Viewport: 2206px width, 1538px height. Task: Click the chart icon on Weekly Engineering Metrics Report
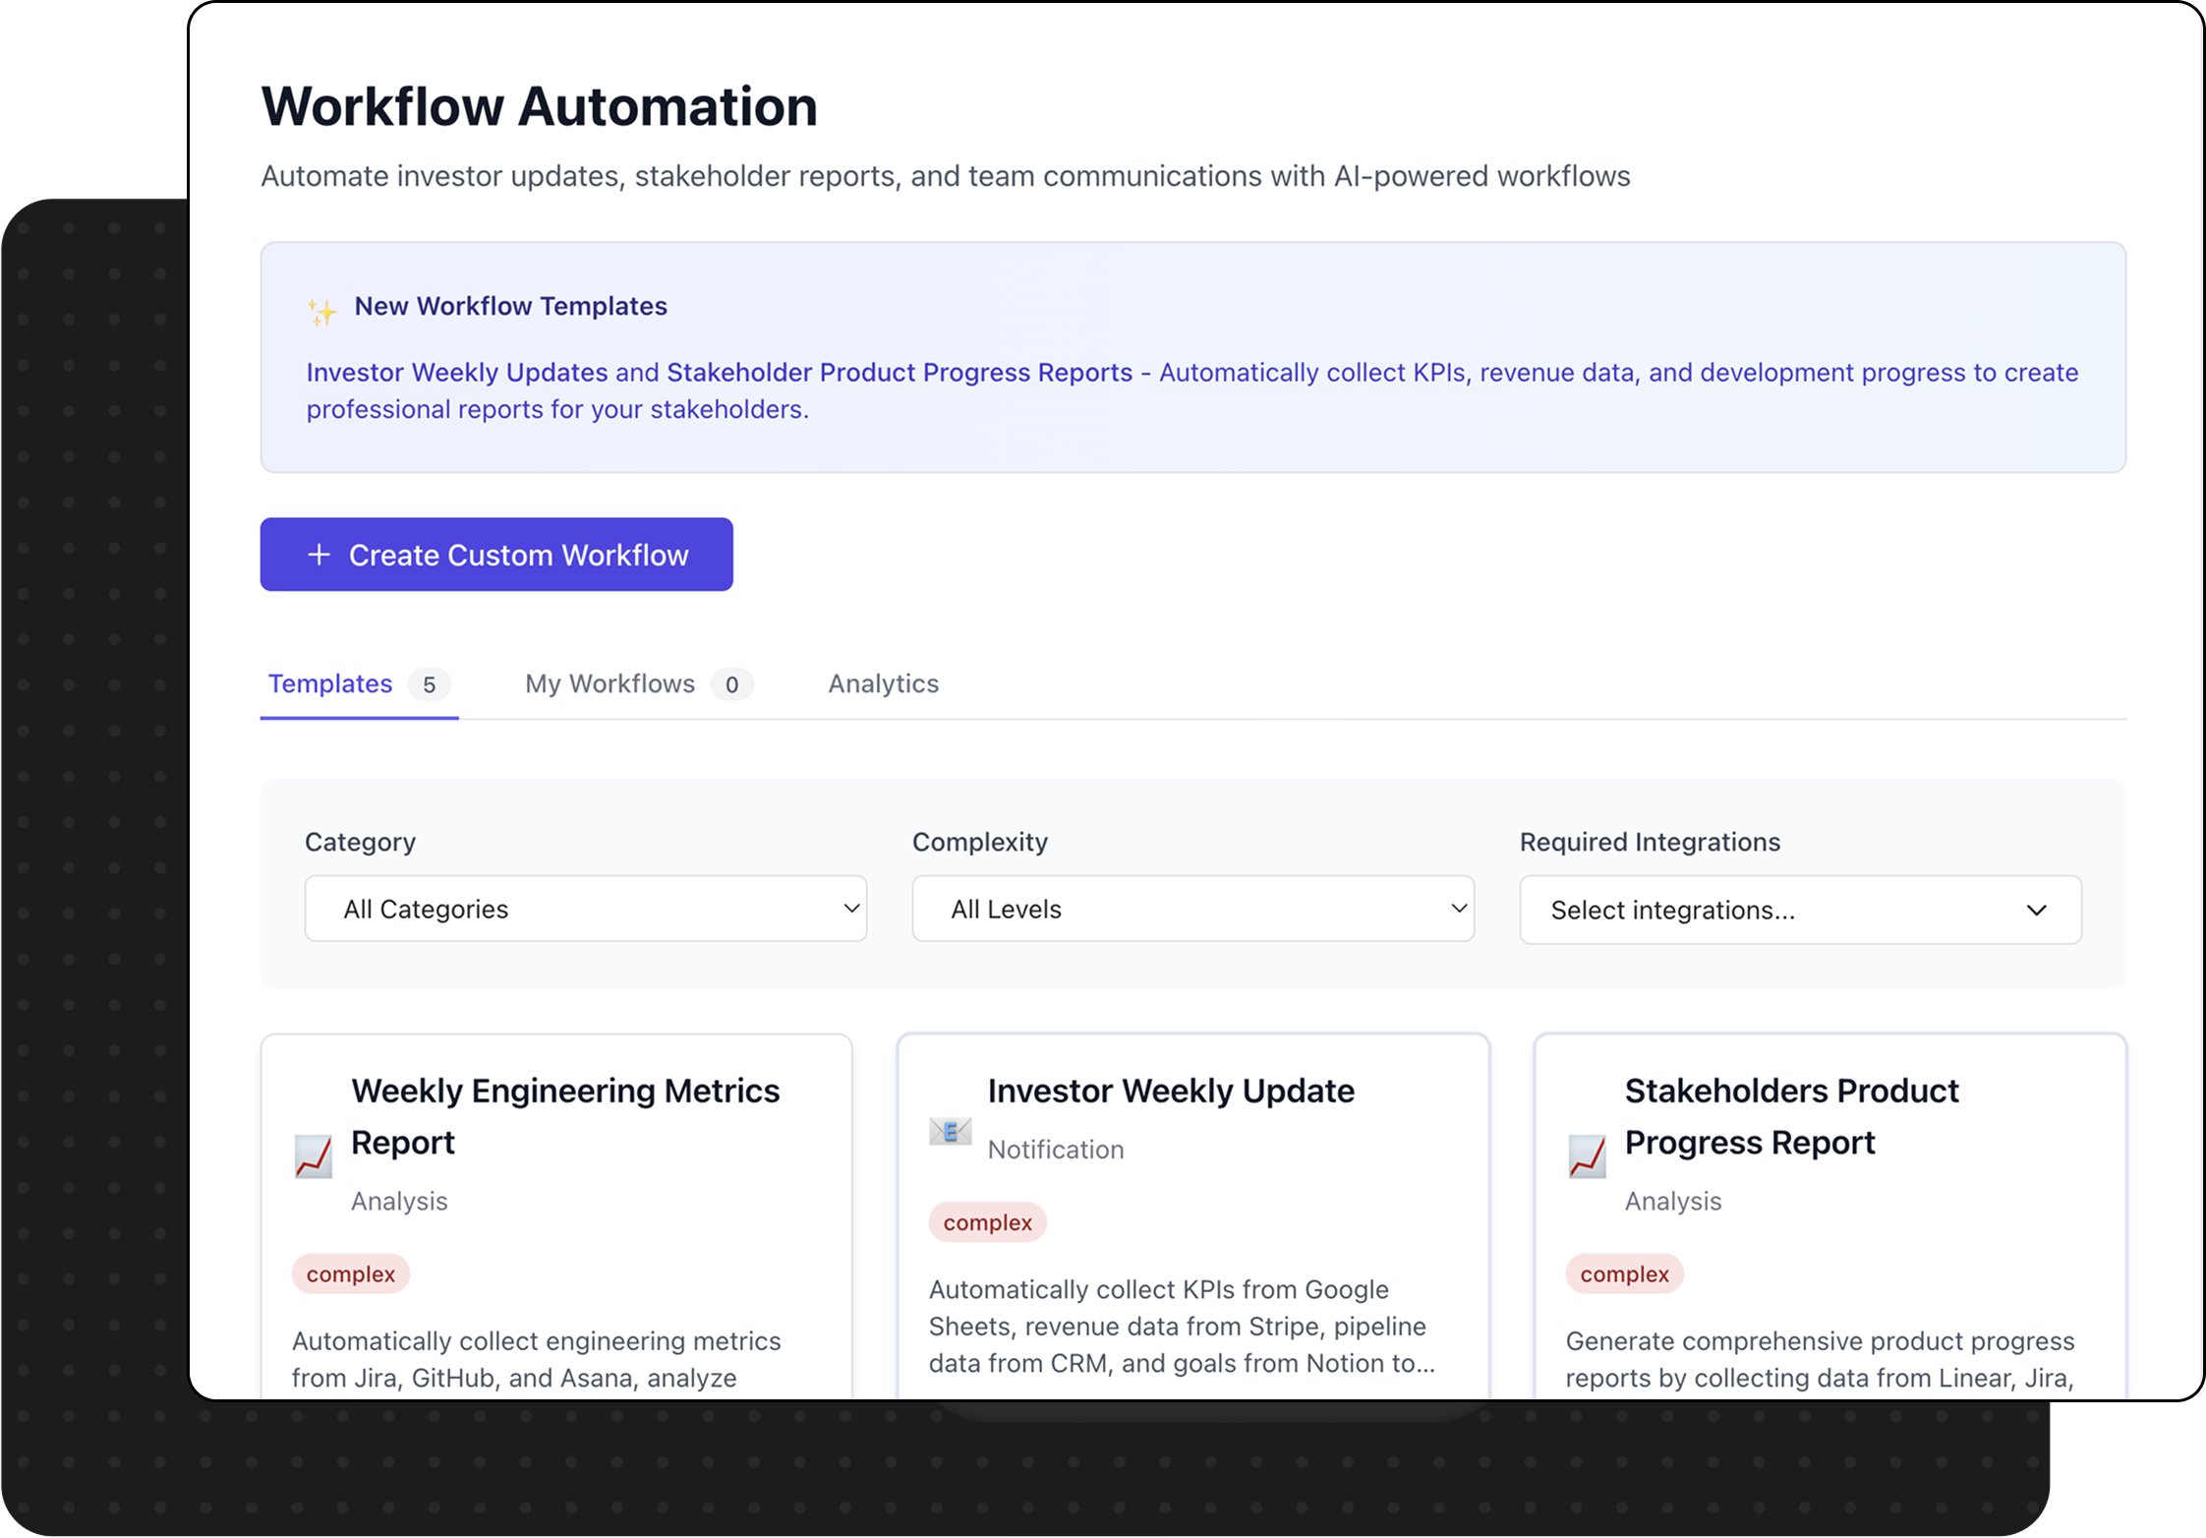(314, 1156)
